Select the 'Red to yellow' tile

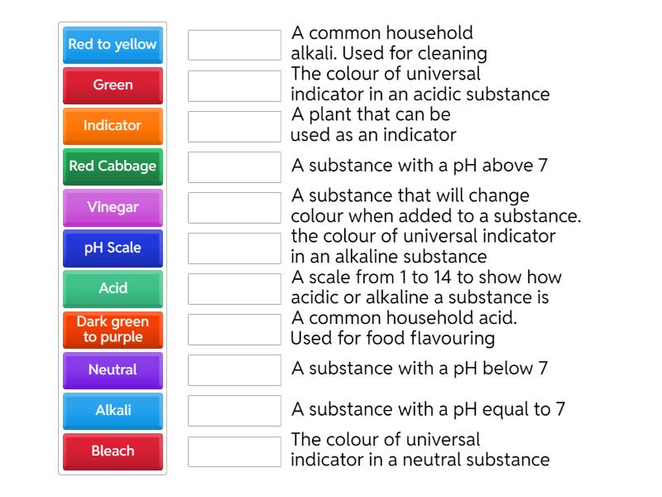pyautogui.click(x=113, y=46)
